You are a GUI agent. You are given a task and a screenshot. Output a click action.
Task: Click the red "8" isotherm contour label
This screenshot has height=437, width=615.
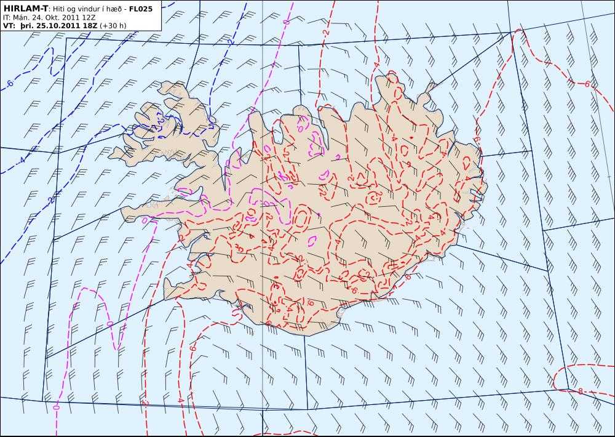pyautogui.click(x=581, y=391)
